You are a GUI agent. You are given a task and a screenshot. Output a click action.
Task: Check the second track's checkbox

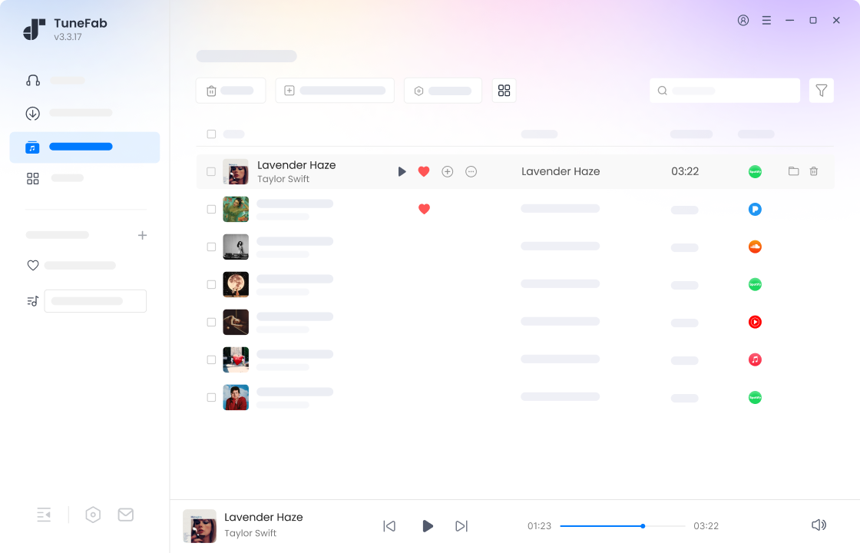tap(211, 209)
